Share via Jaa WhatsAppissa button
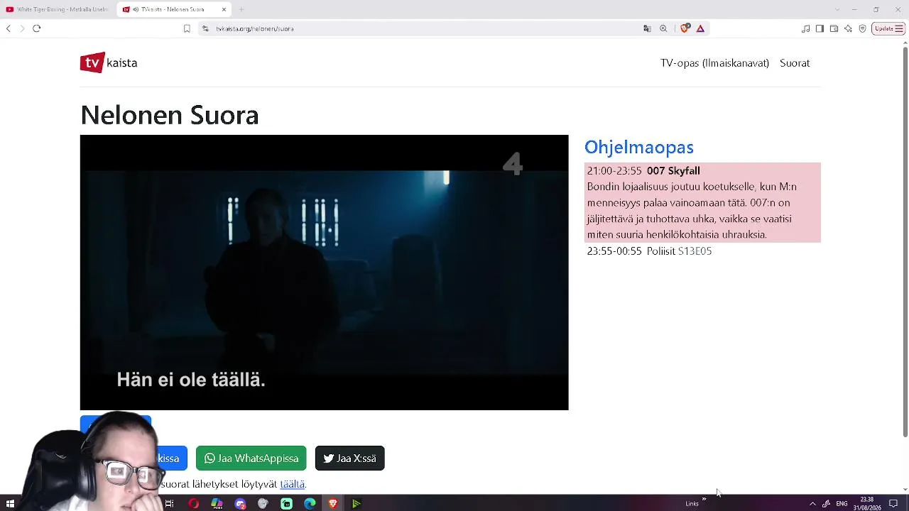This screenshot has height=511, width=909. [251, 458]
